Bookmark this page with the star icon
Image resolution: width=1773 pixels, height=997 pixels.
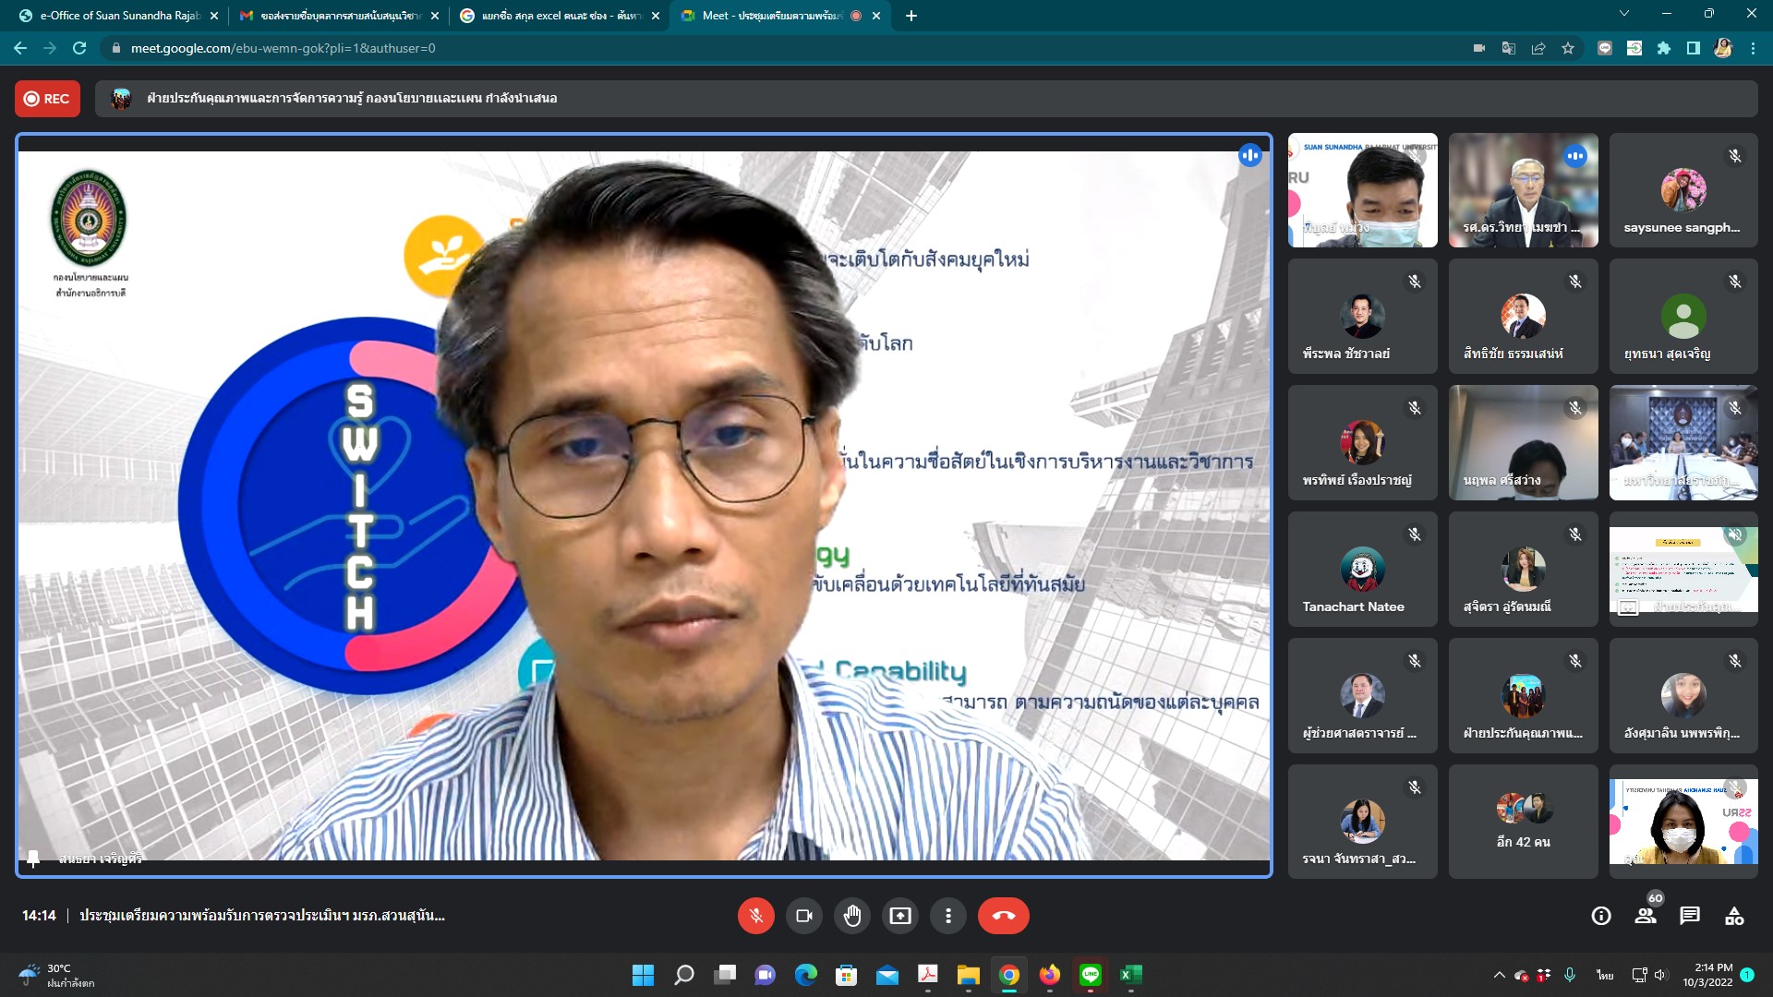click(1568, 48)
